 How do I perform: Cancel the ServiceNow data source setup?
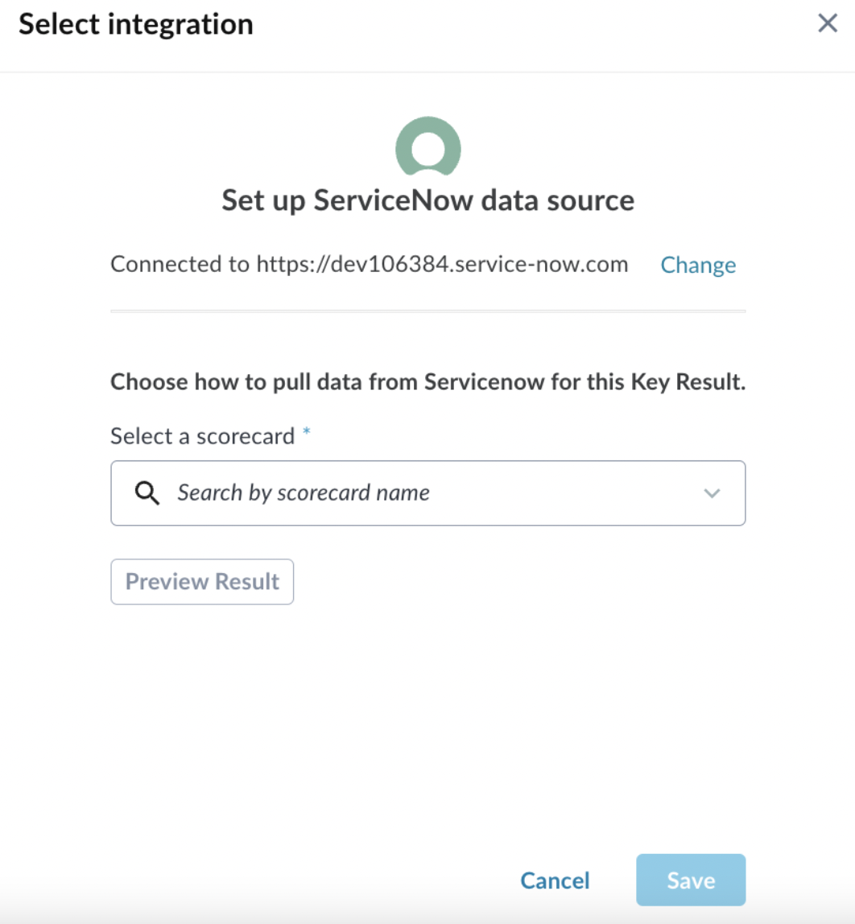555,881
